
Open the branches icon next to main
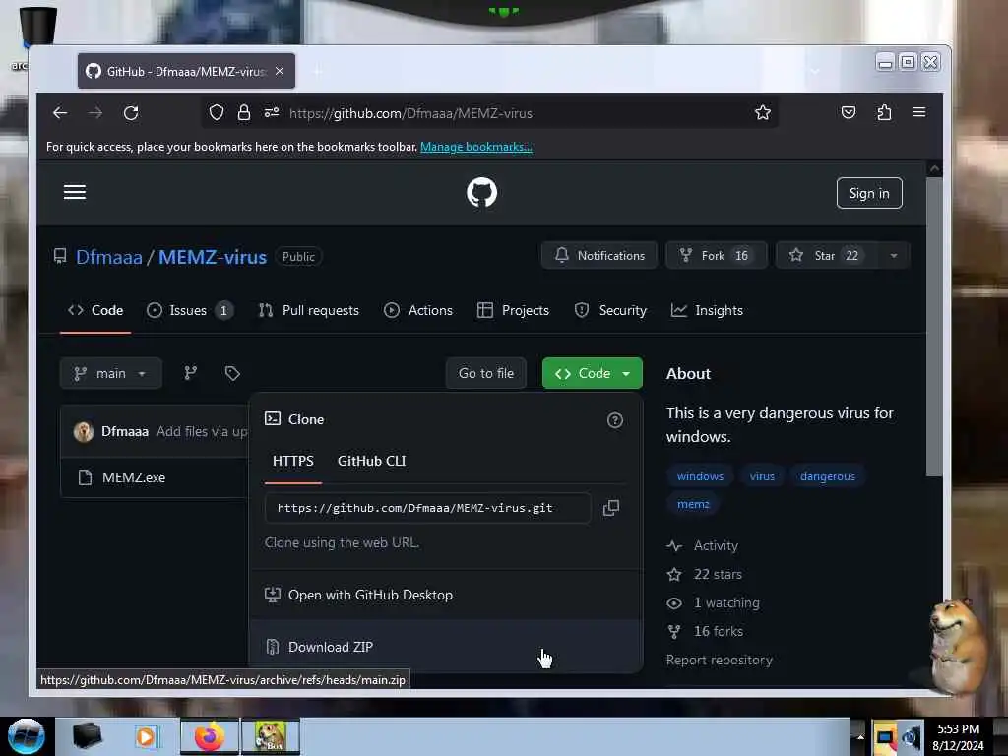coord(190,373)
